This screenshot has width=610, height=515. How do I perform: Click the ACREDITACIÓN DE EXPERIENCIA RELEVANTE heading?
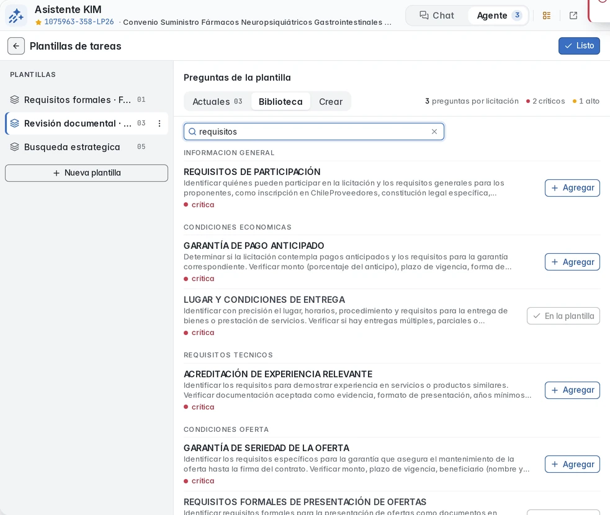click(278, 374)
